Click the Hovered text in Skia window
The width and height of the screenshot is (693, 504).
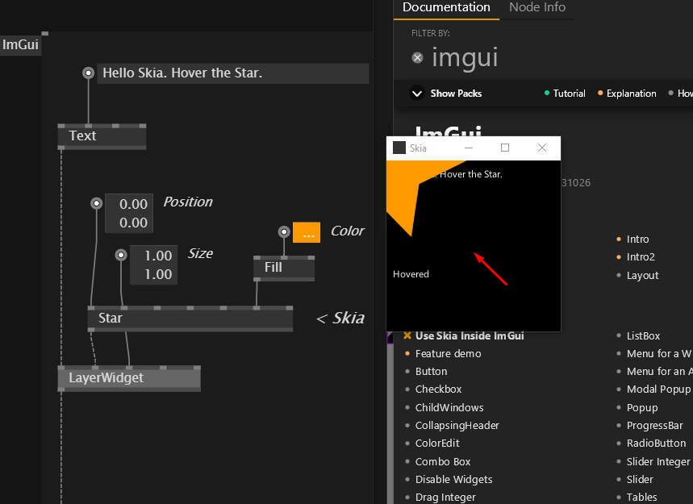(x=411, y=274)
